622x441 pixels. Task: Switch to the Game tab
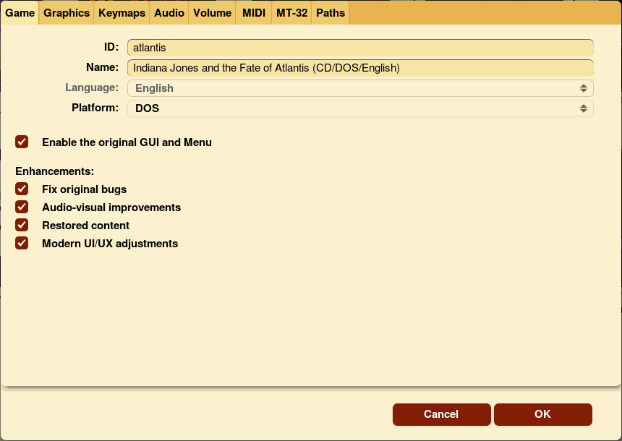coord(20,13)
